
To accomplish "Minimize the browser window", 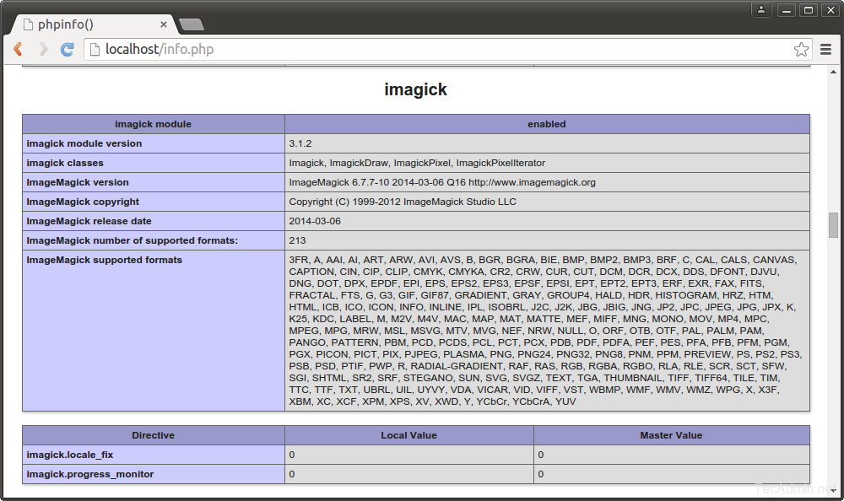I will pyautogui.click(x=787, y=9).
